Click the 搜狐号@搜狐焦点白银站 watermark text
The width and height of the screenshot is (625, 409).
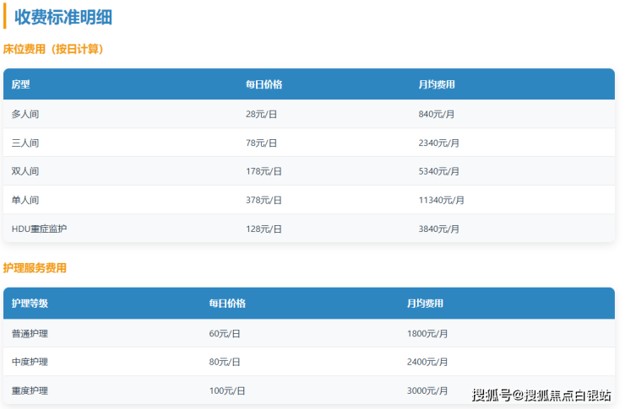click(x=541, y=395)
